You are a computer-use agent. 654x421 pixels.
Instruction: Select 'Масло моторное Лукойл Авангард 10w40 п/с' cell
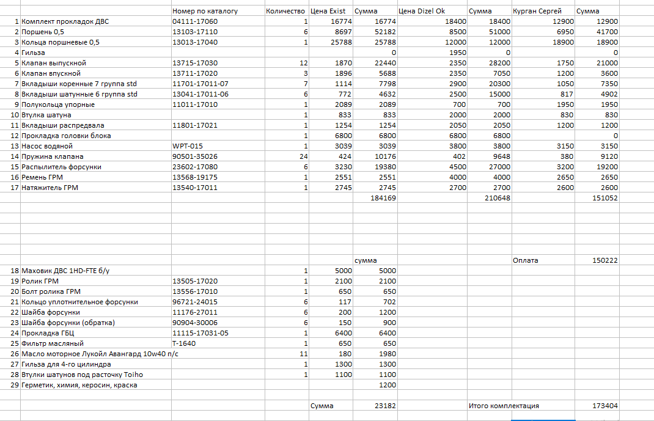pos(100,354)
